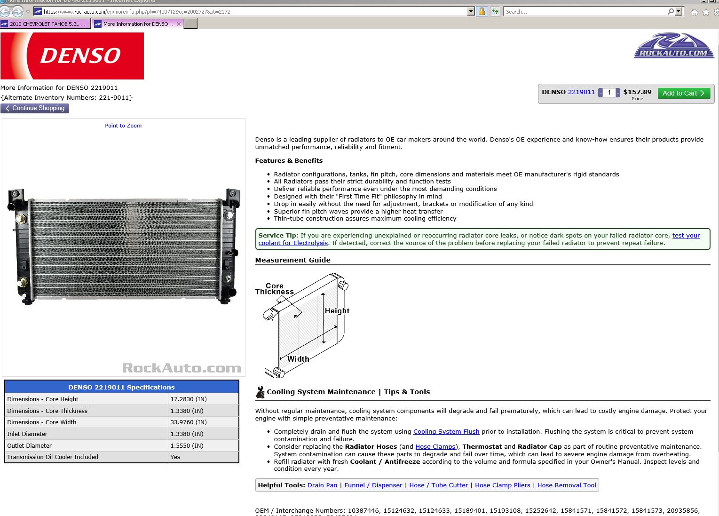Image resolution: width=719 pixels, height=516 pixels.
Task: Open the Hose / Tube Cutter link
Action: click(439, 485)
